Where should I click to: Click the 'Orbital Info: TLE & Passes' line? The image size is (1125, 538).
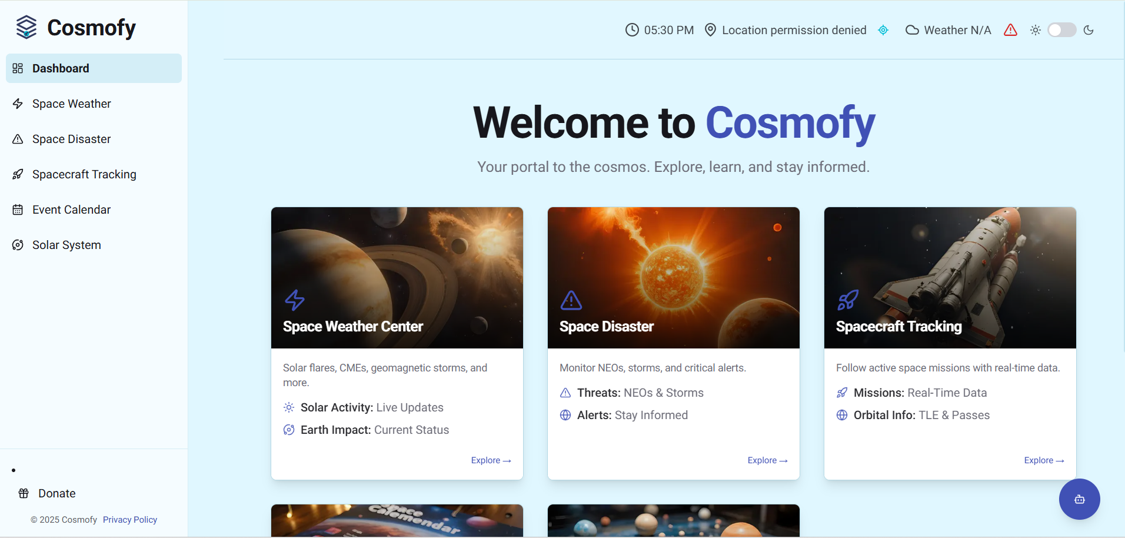pyautogui.click(x=921, y=415)
